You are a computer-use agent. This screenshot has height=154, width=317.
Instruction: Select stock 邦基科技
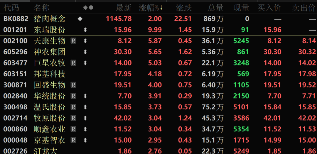50,74
